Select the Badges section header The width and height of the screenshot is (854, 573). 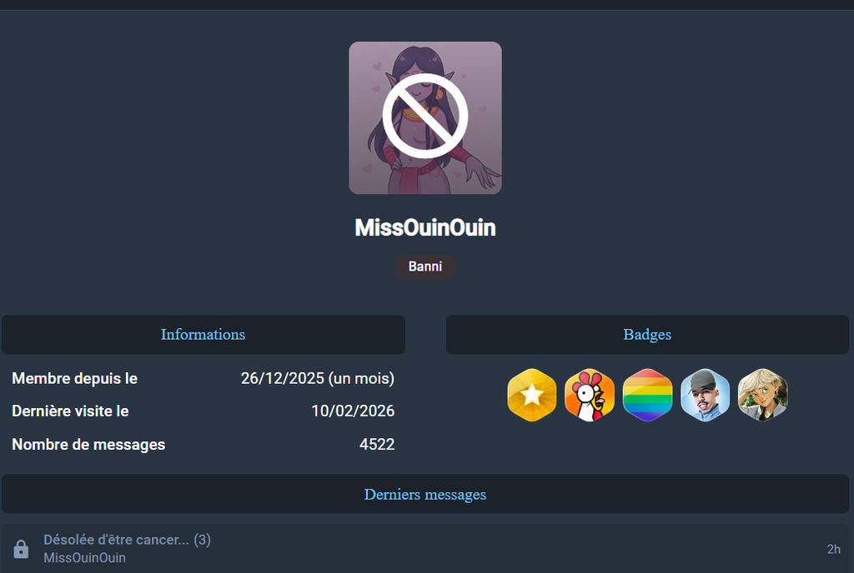[x=647, y=334]
